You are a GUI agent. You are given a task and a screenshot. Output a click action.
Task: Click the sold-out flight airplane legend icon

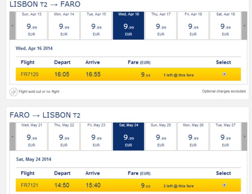point(13,92)
